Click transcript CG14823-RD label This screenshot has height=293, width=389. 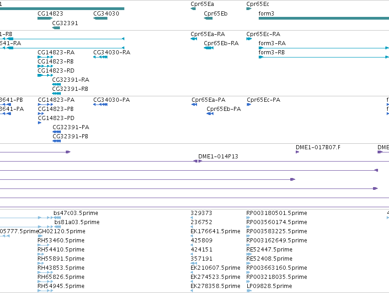56,71
